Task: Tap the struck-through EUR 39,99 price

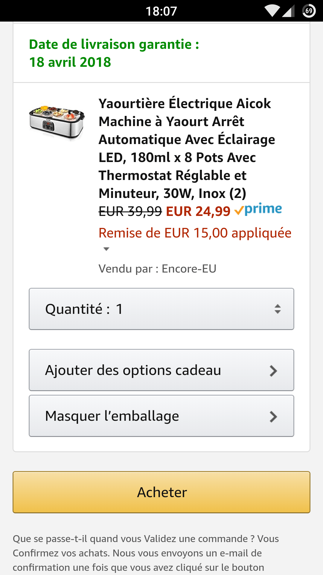Action: tap(130, 211)
